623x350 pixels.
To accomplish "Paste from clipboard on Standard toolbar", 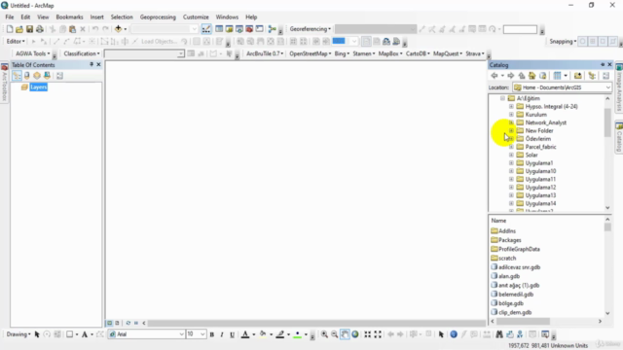I will 72,29.
